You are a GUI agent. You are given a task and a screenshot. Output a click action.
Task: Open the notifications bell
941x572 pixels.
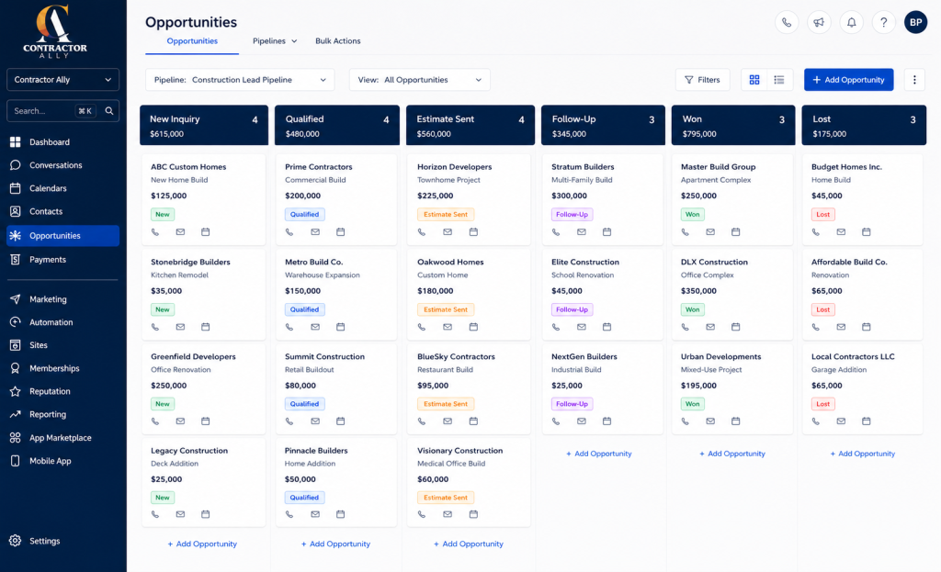[851, 23]
